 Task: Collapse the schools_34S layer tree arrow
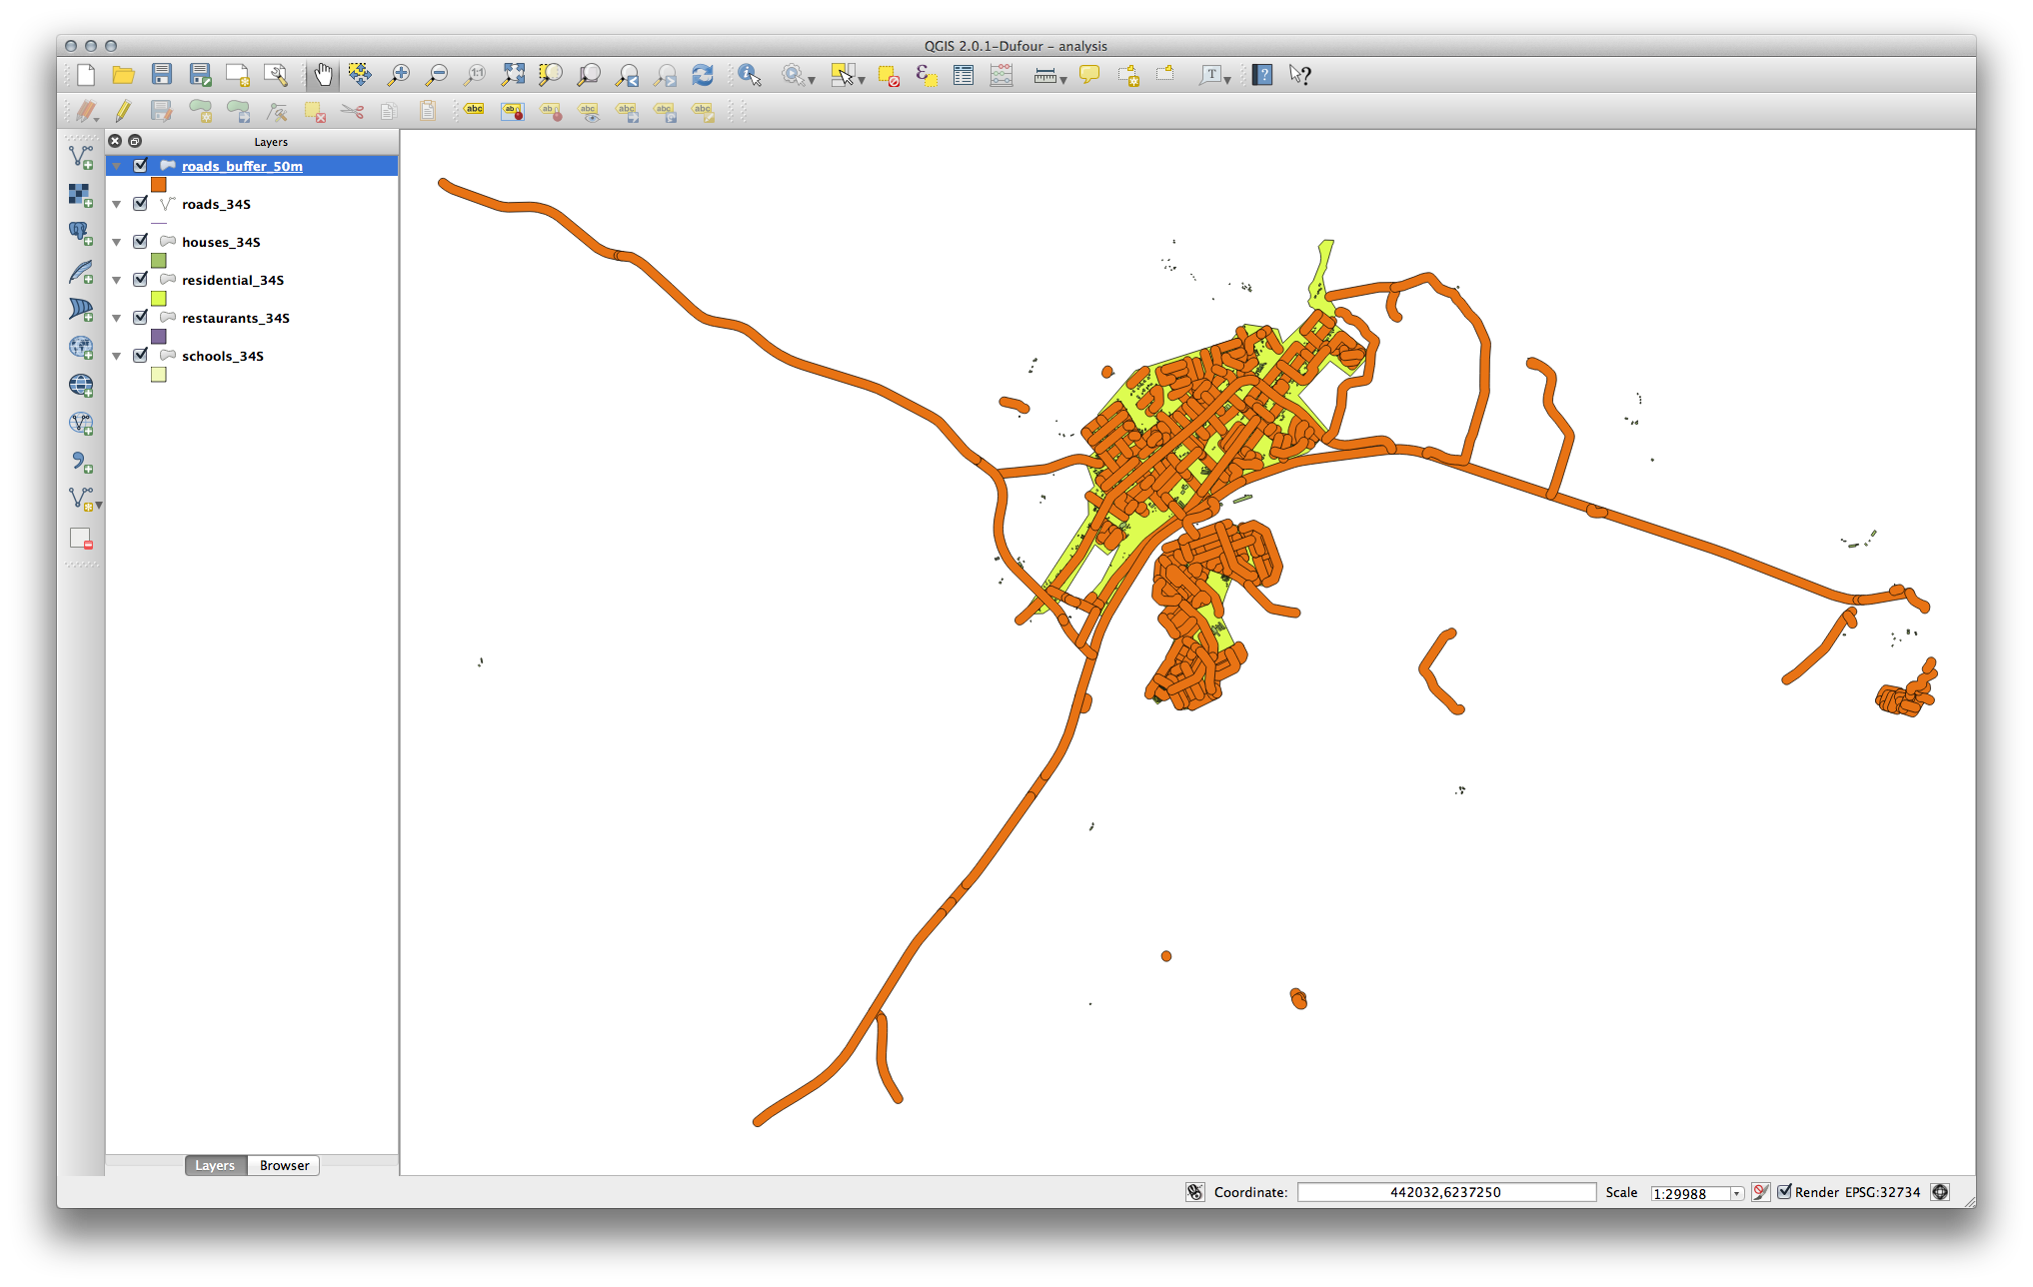tap(117, 356)
